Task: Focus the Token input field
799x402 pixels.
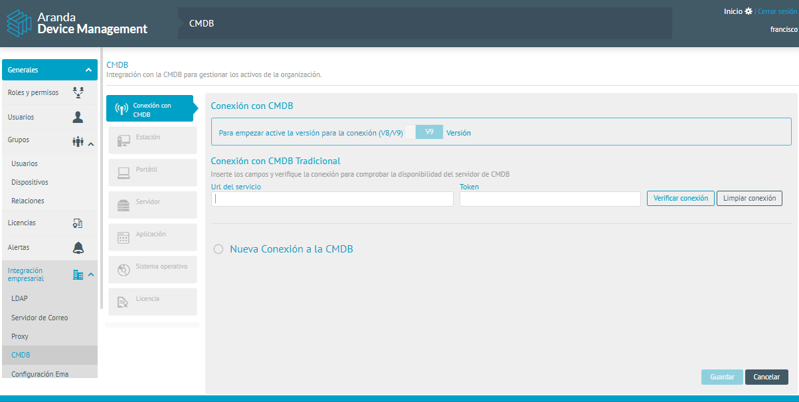Action: pos(550,199)
